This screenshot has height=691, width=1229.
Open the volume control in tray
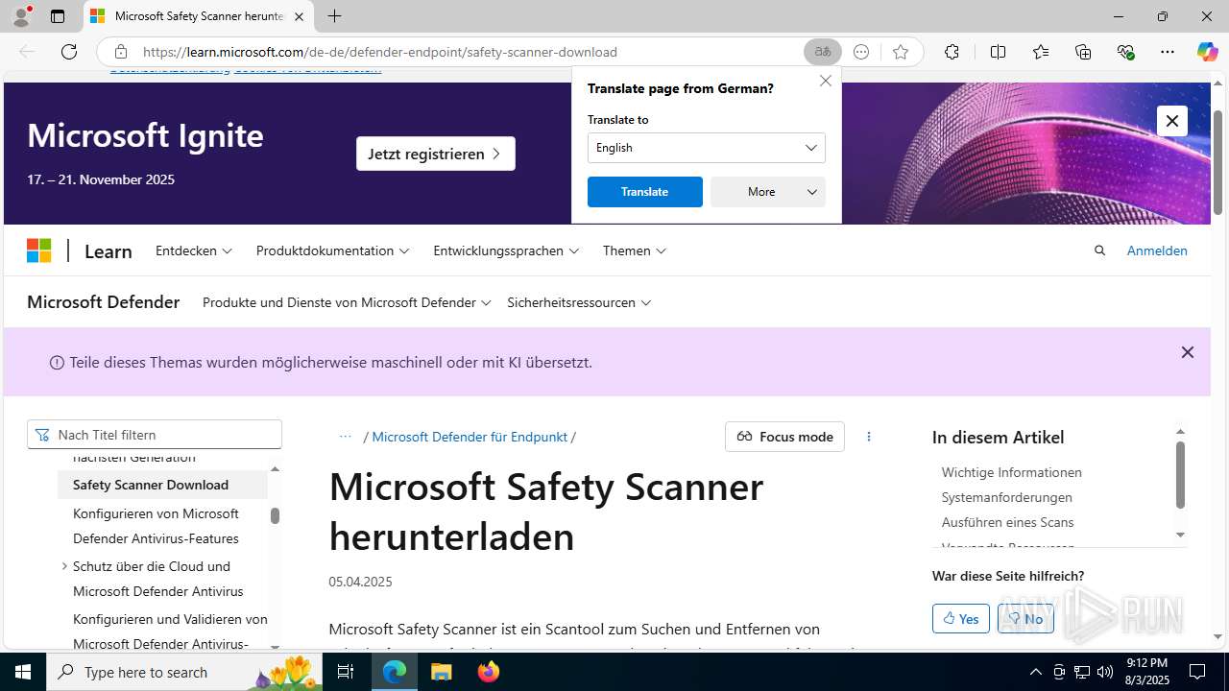(1105, 672)
